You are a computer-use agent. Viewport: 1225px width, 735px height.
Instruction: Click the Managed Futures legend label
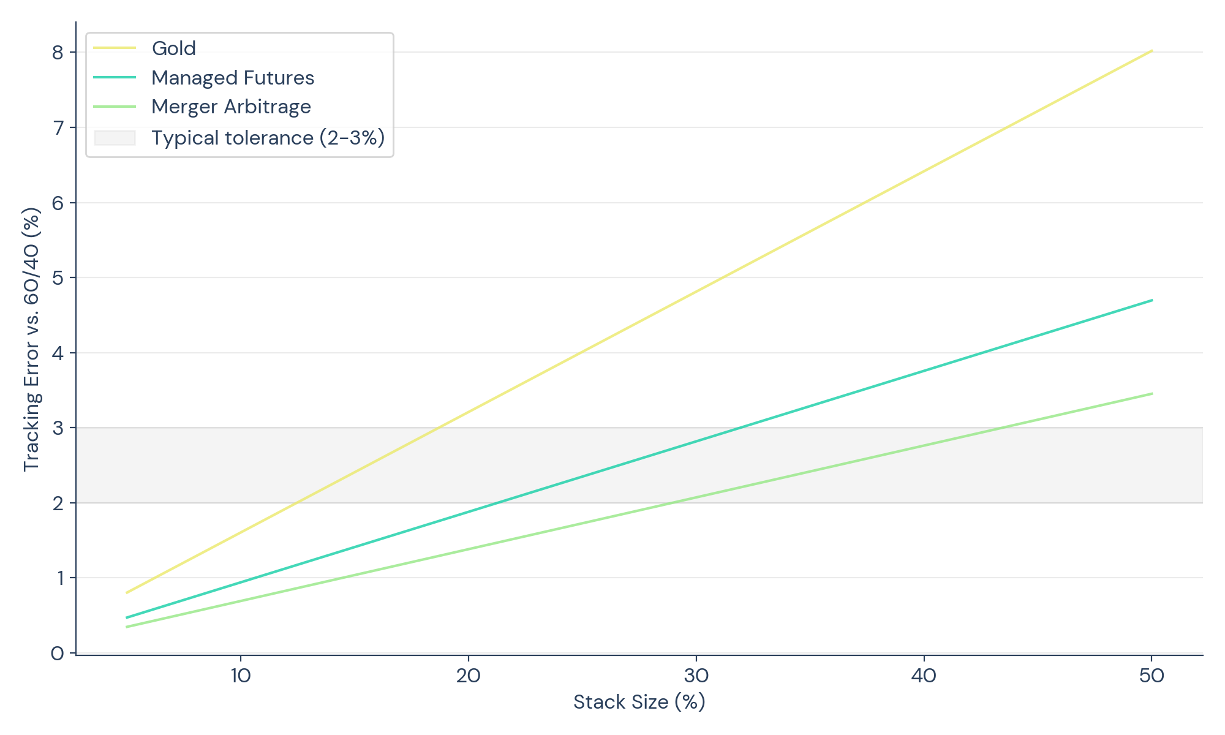pyautogui.click(x=233, y=78)
